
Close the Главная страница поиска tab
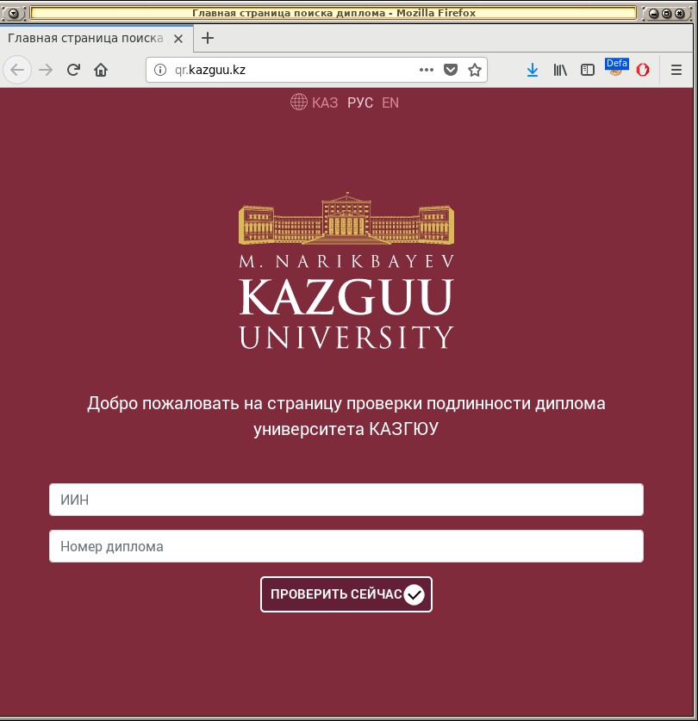tap(178, 39)
